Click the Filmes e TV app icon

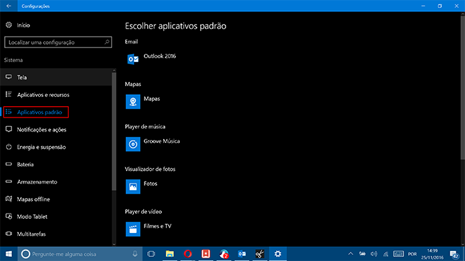click(133, 229)
